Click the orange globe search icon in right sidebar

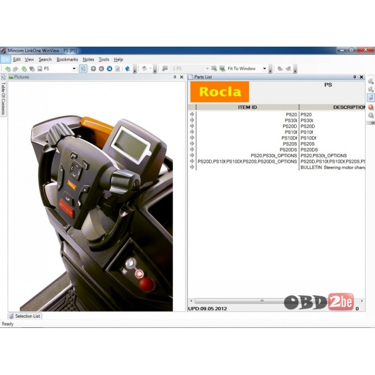tap(371, 107)
